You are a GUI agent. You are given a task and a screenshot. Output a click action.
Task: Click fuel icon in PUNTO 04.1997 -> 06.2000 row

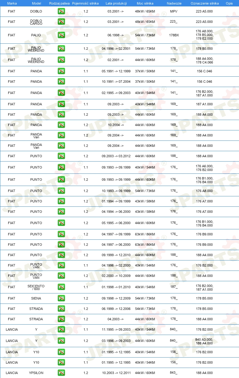point(61,245)
